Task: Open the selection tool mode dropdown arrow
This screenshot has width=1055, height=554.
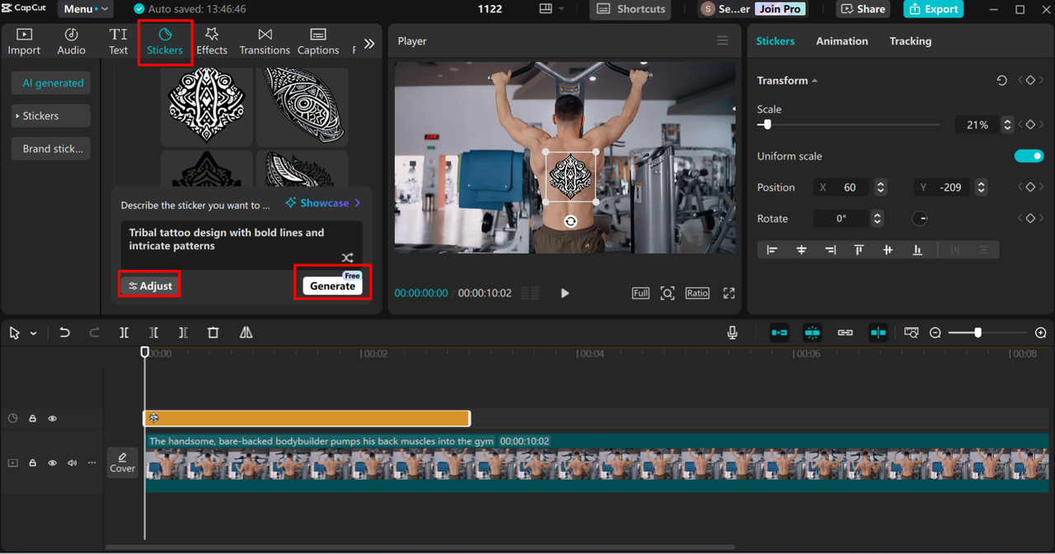Action: click(34, 333)
